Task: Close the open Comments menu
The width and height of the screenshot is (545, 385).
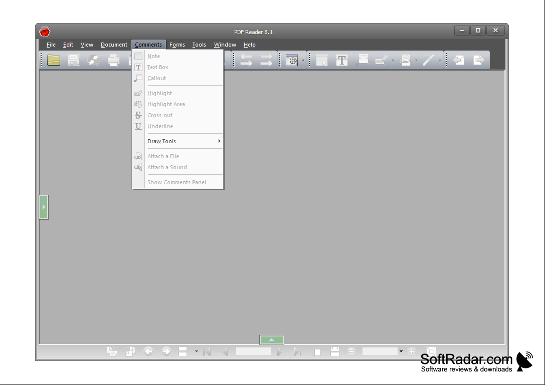Action: point(148,45)
